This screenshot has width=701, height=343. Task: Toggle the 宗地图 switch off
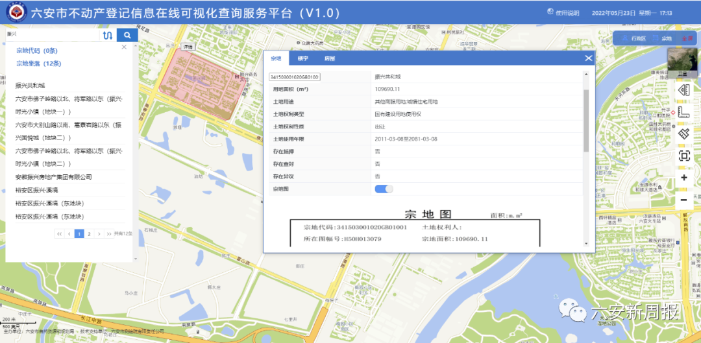pos(384,189)
